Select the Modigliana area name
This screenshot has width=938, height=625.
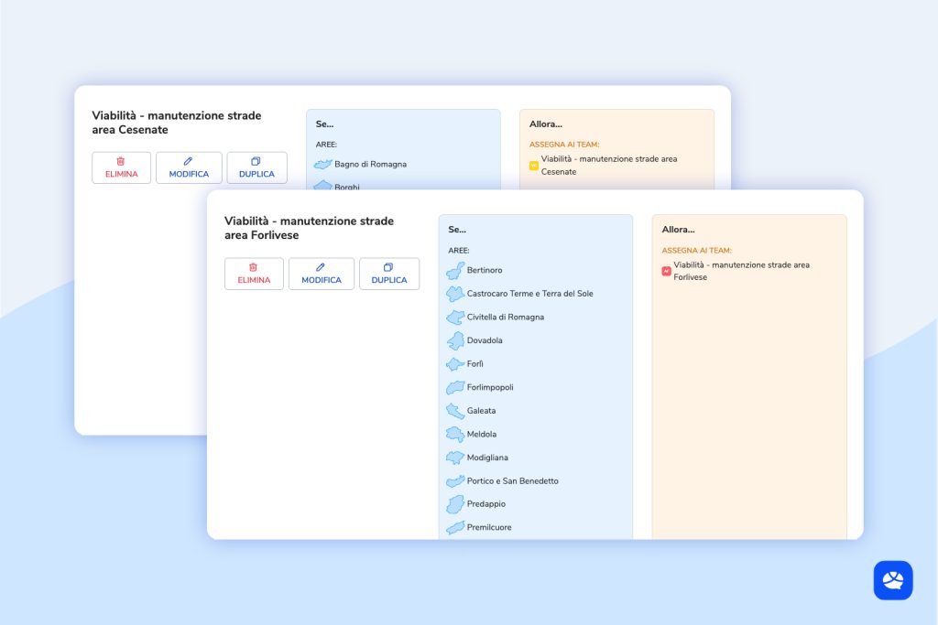tap(487, 458)
